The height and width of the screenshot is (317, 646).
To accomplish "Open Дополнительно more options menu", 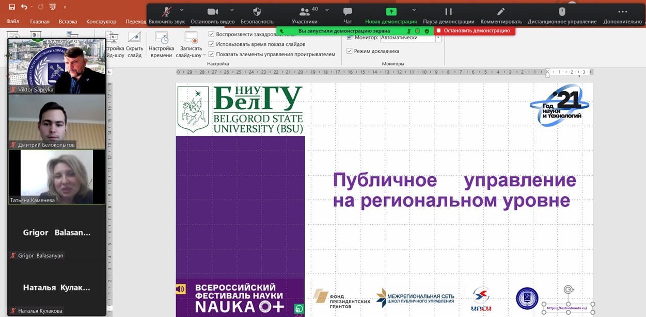I will point(622,12).
